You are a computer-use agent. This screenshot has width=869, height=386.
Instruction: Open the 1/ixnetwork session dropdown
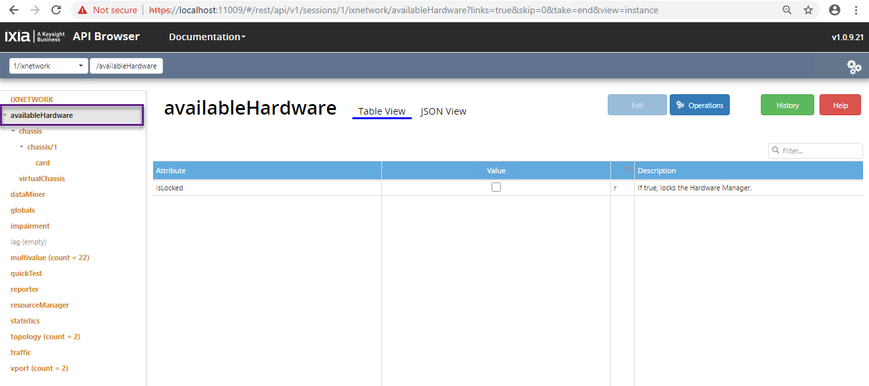(49, 66)
